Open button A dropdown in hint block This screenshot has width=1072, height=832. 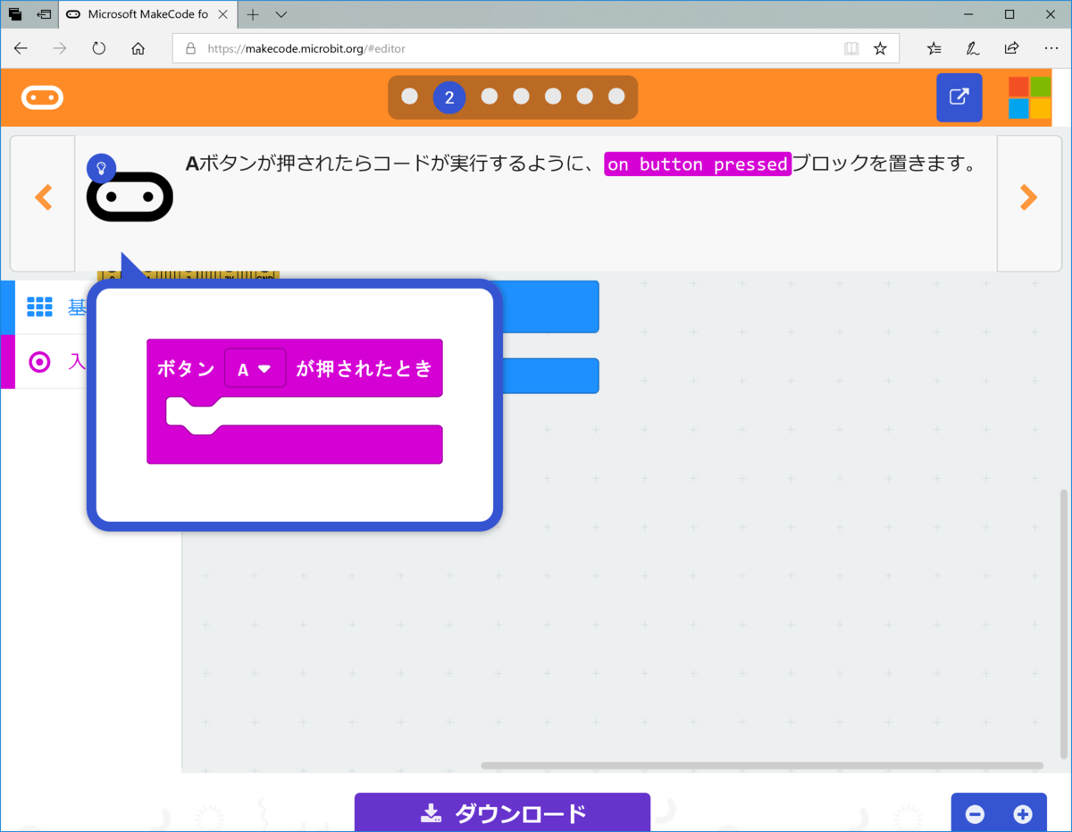click(x=255, y=368)
